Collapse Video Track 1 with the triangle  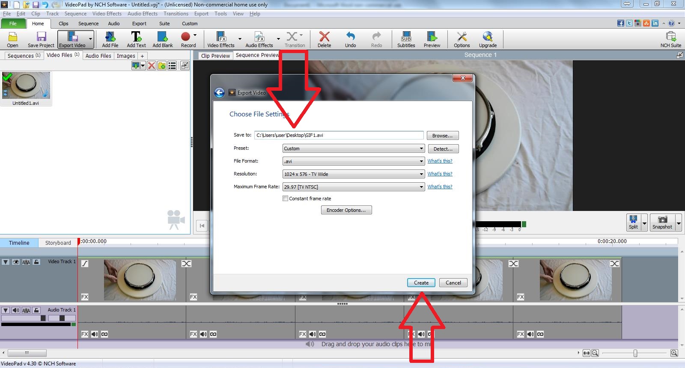click(6, 262)
